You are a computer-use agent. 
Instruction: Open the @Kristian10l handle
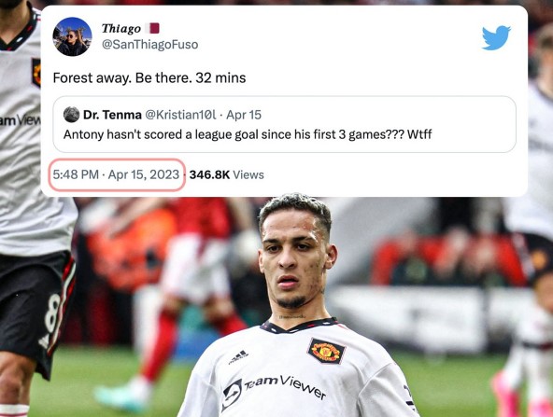click(x=180, y=115)
